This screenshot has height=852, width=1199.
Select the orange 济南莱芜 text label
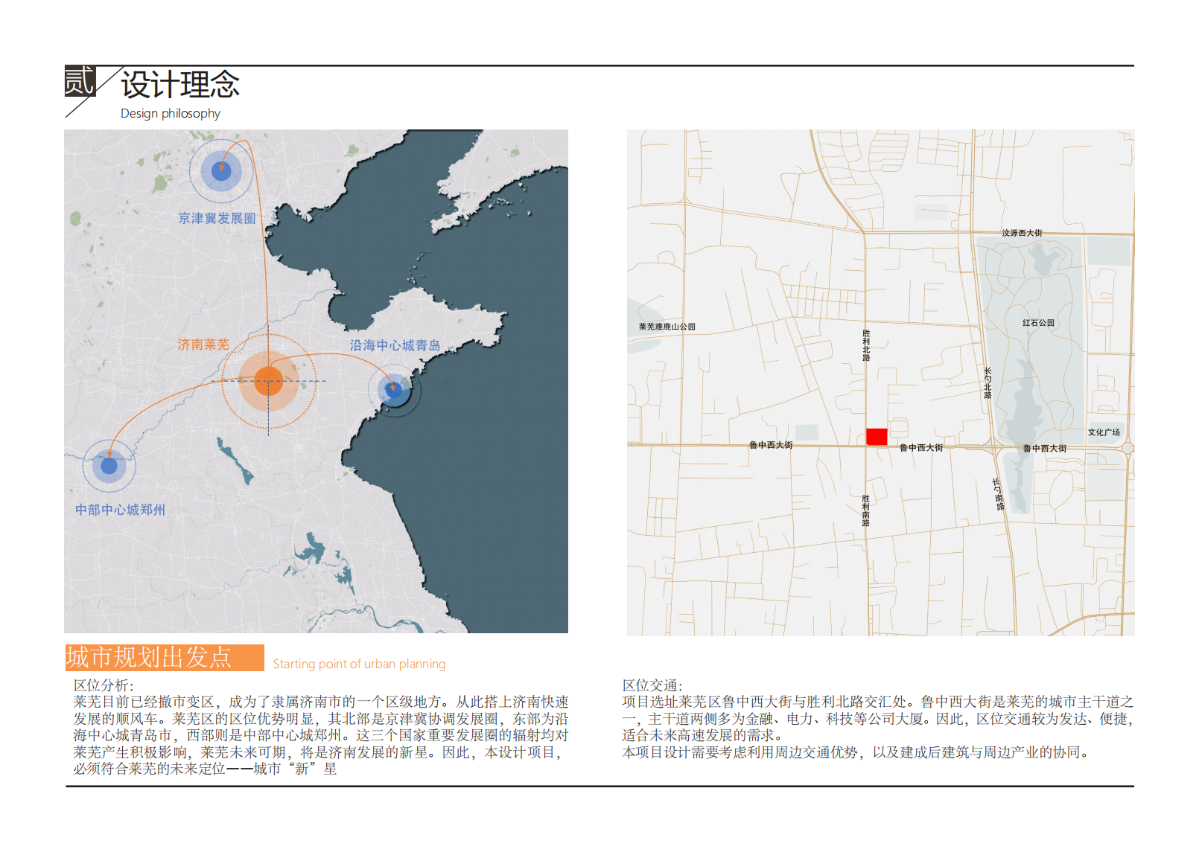tap(203, 345)
